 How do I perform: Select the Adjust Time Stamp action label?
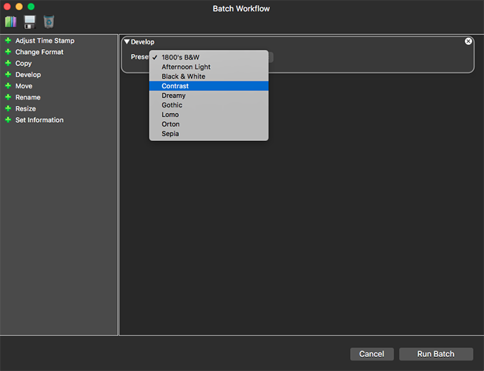(45, 41)
